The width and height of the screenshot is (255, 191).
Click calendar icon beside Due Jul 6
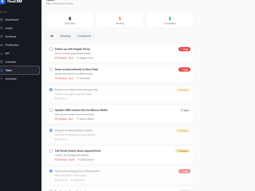click(56, 139)
